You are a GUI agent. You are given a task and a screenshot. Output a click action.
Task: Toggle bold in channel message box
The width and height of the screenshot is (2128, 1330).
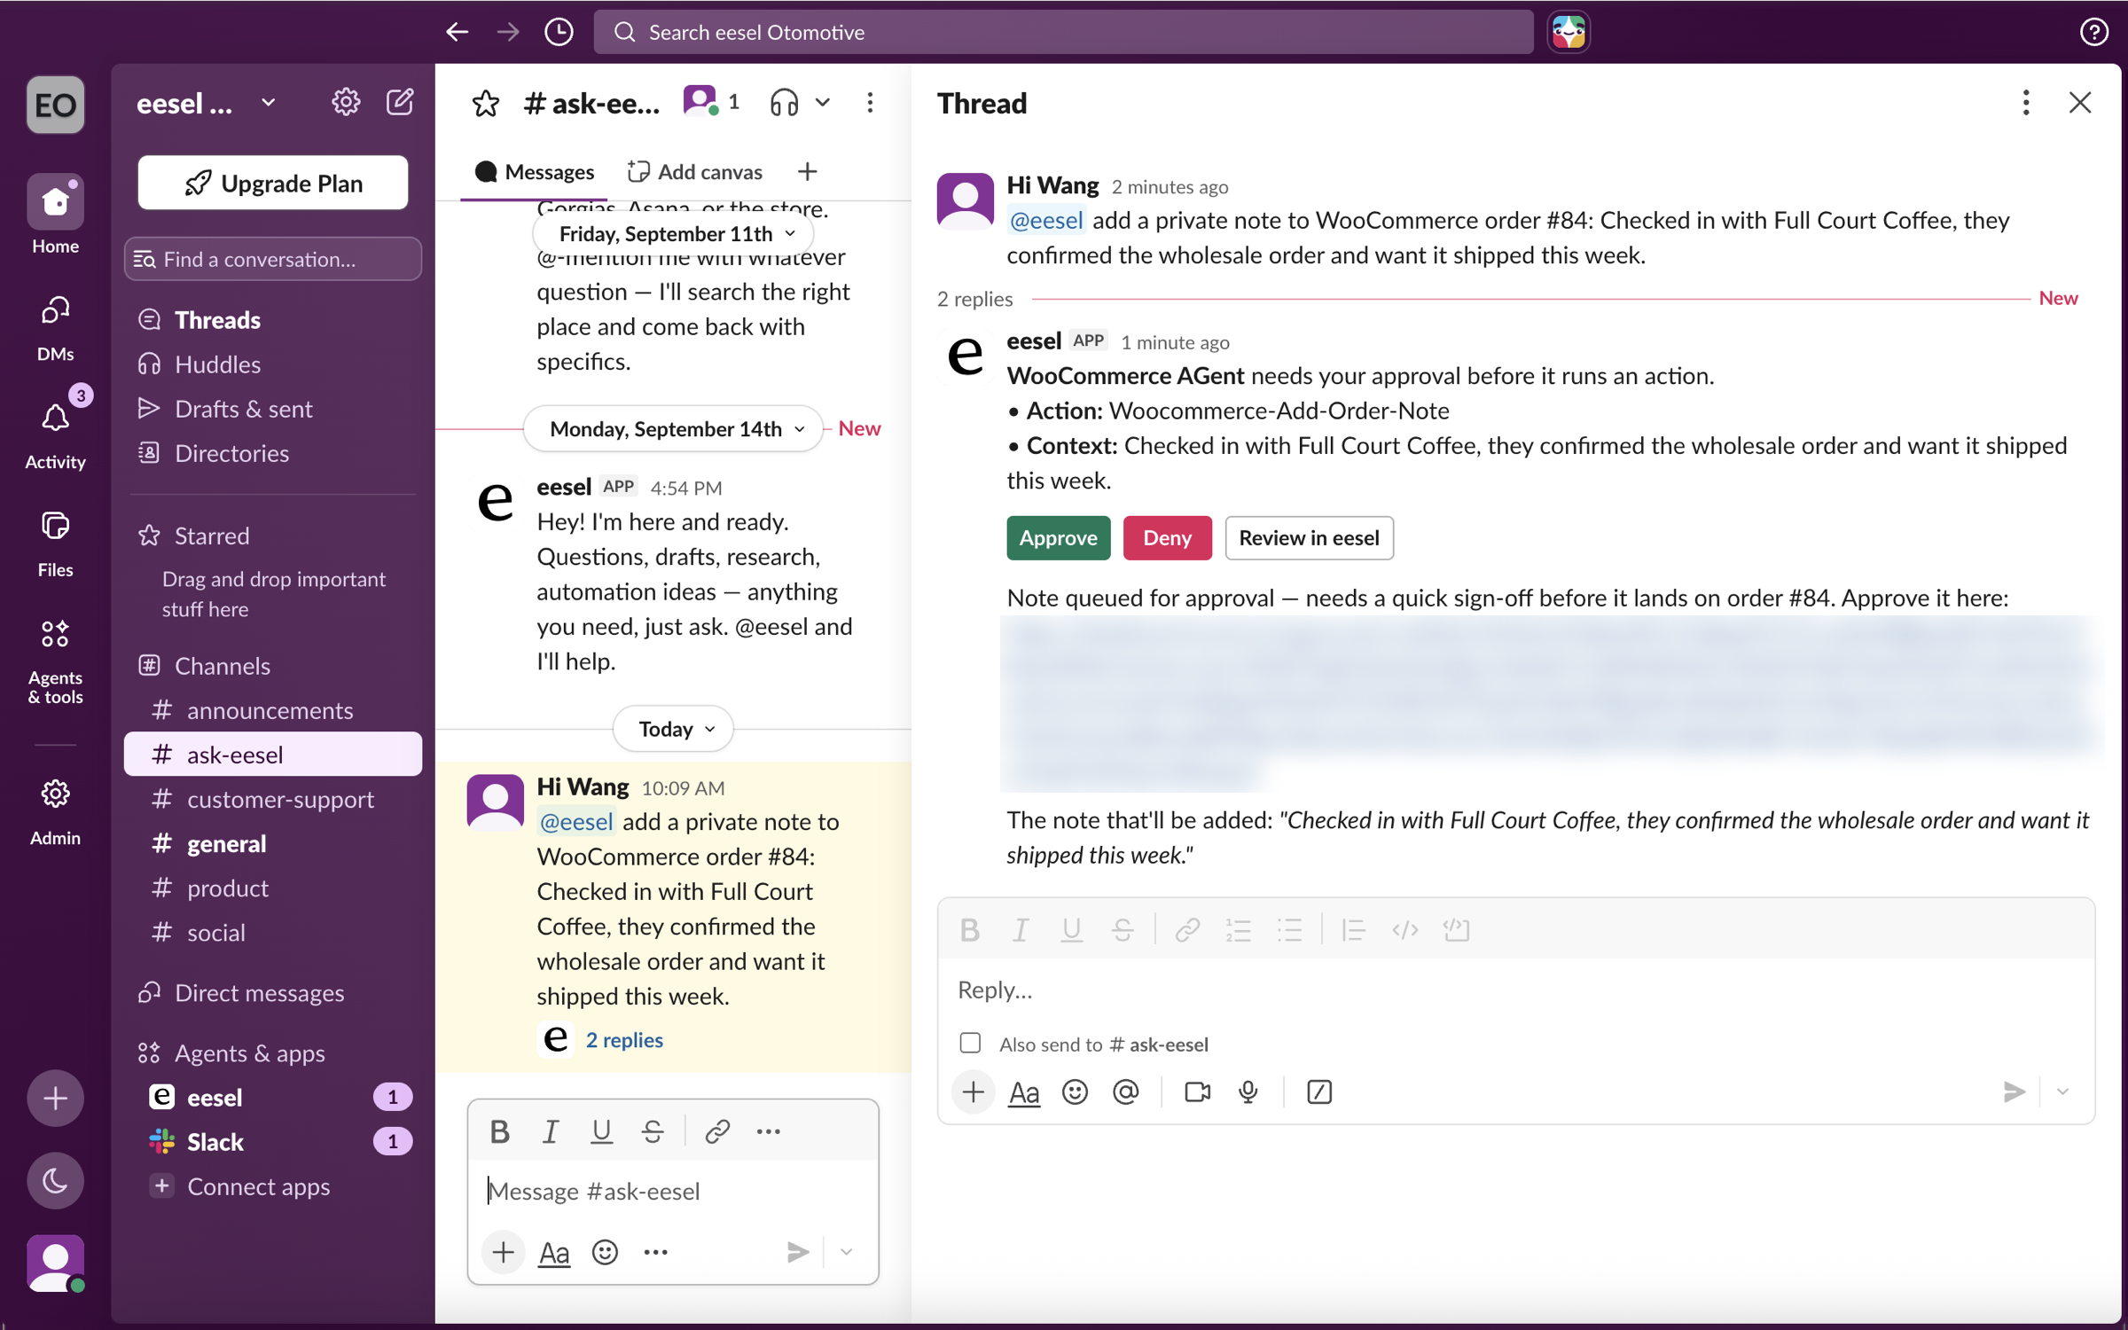(499, 1131)
